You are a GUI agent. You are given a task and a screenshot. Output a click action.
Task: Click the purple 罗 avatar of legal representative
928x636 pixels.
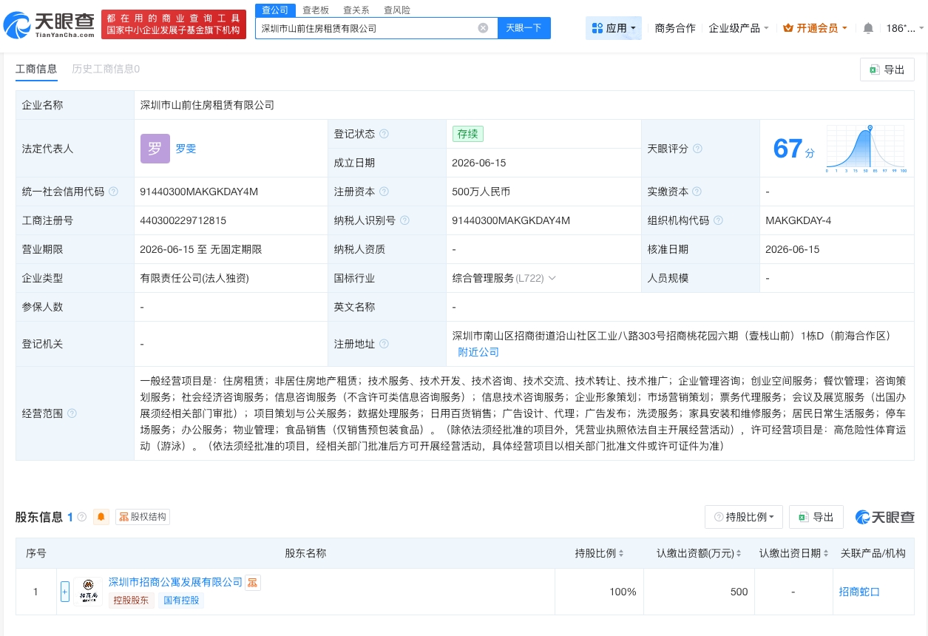point(155,149)
